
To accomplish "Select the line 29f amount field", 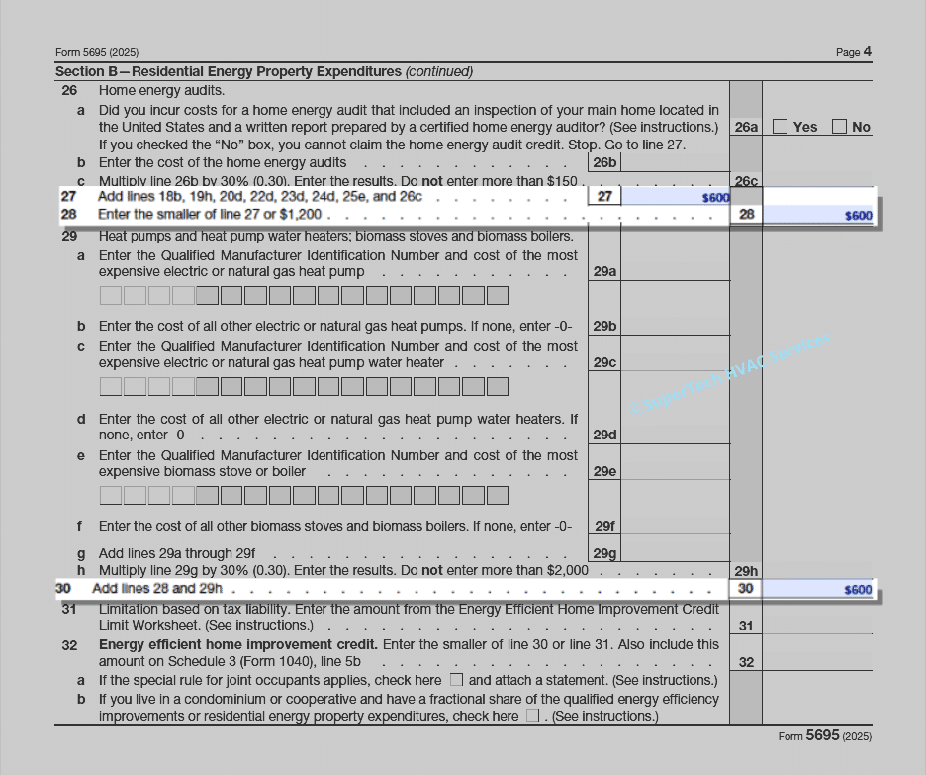I will (675, 526).
